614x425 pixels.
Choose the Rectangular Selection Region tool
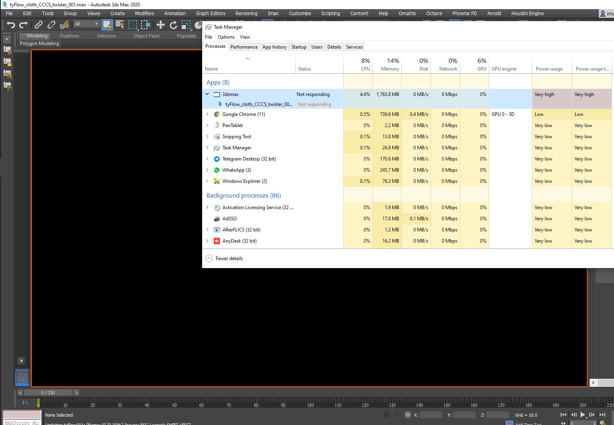pos(133,25)
